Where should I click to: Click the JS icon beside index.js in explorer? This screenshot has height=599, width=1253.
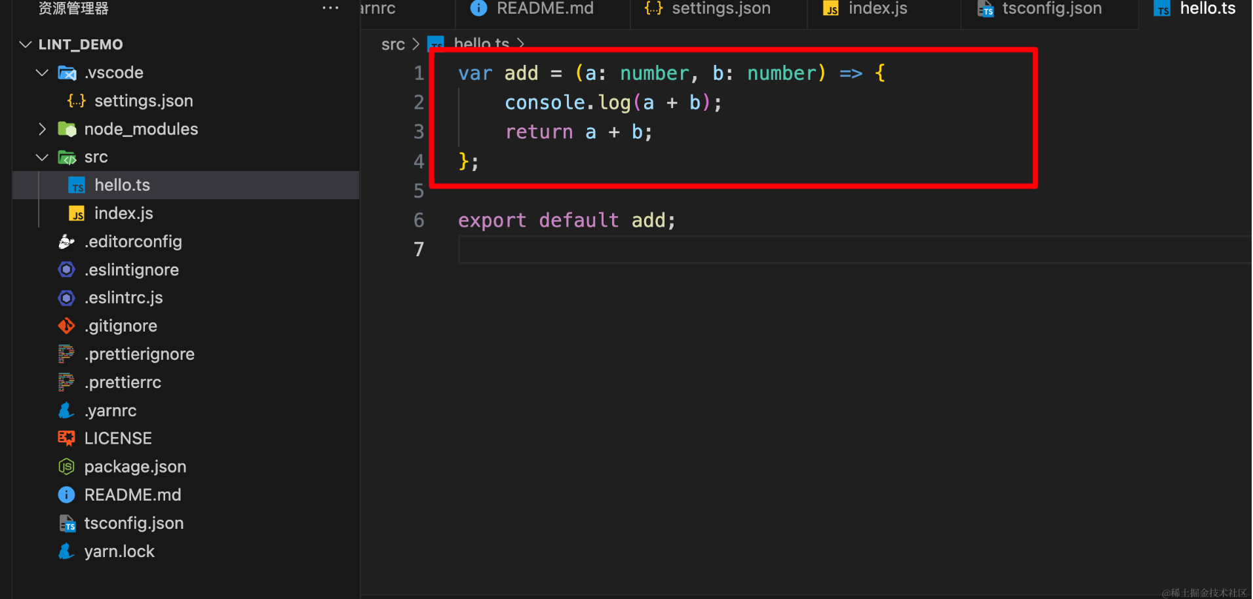click(x=77, y=214)
